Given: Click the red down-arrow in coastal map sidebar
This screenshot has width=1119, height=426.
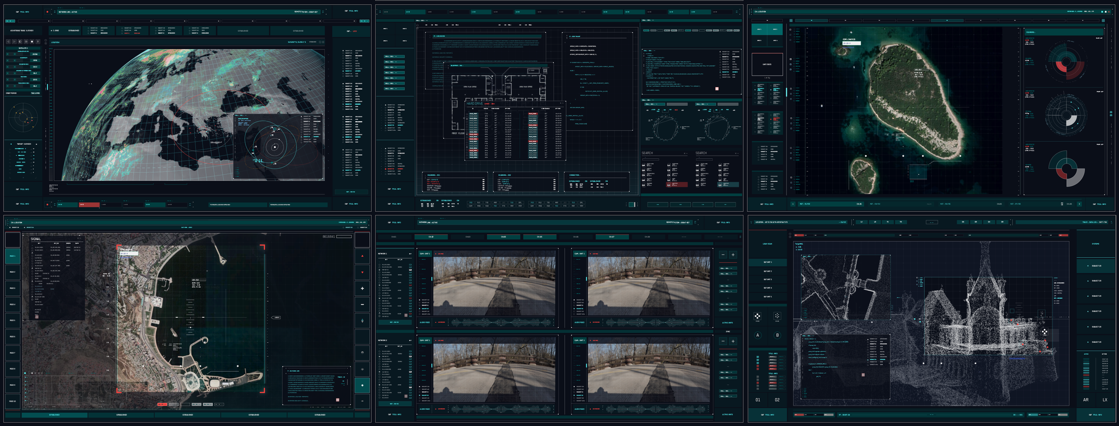Looking at the screenshot, I should (362, 272).
